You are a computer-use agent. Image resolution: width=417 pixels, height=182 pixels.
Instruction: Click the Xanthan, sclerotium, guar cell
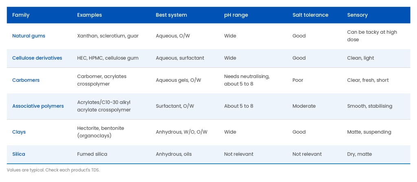[108, 36]
